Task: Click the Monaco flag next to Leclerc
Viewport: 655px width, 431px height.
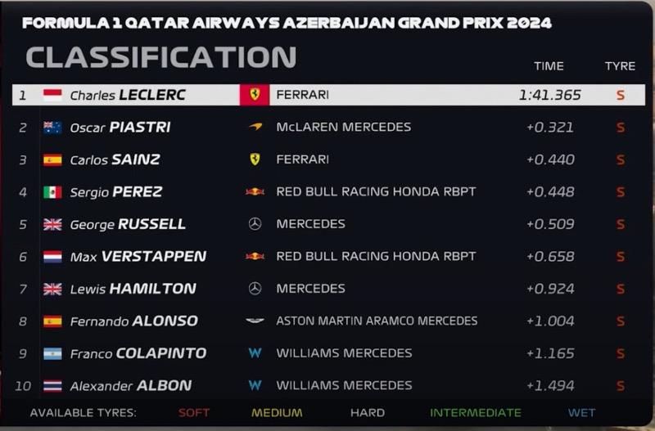Action: [52, 95]
